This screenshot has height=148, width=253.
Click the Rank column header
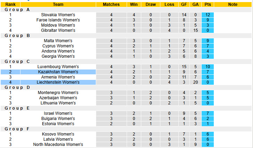pos(10,4)
